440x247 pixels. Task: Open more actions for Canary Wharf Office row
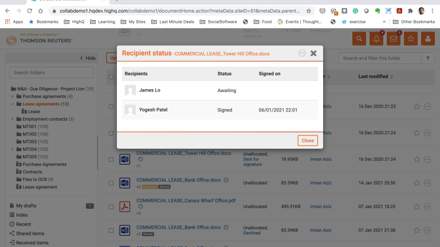[427, 206]
